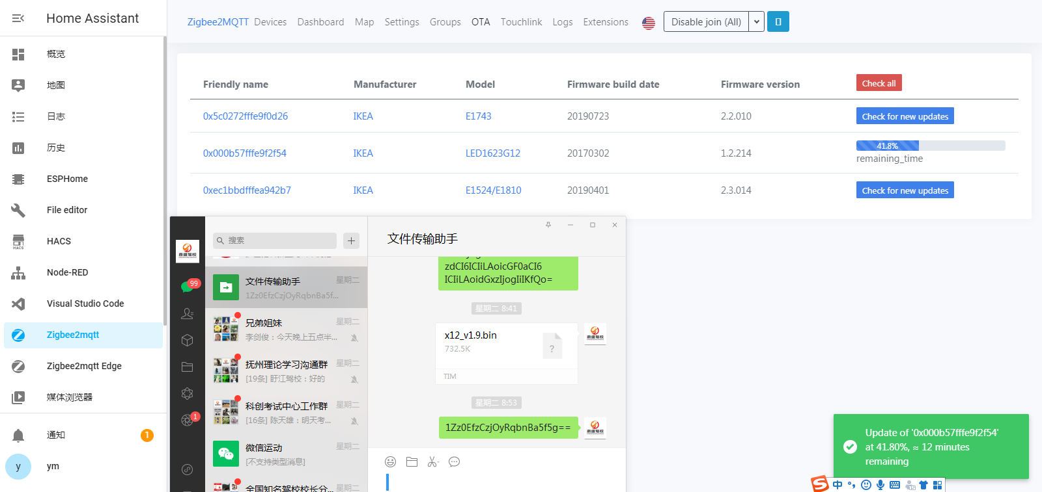This screenshot has height=492, width=1042.
Task: Click the WeChat emoji picker icon
Action: 390,462
